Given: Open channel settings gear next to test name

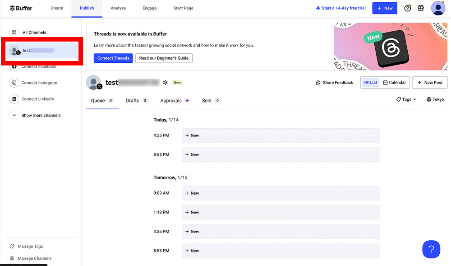Looking at the screenshot, I should 165,83.
